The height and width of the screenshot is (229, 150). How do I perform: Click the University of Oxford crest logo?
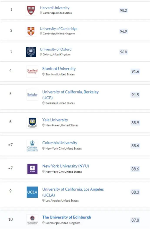(31, 52)
